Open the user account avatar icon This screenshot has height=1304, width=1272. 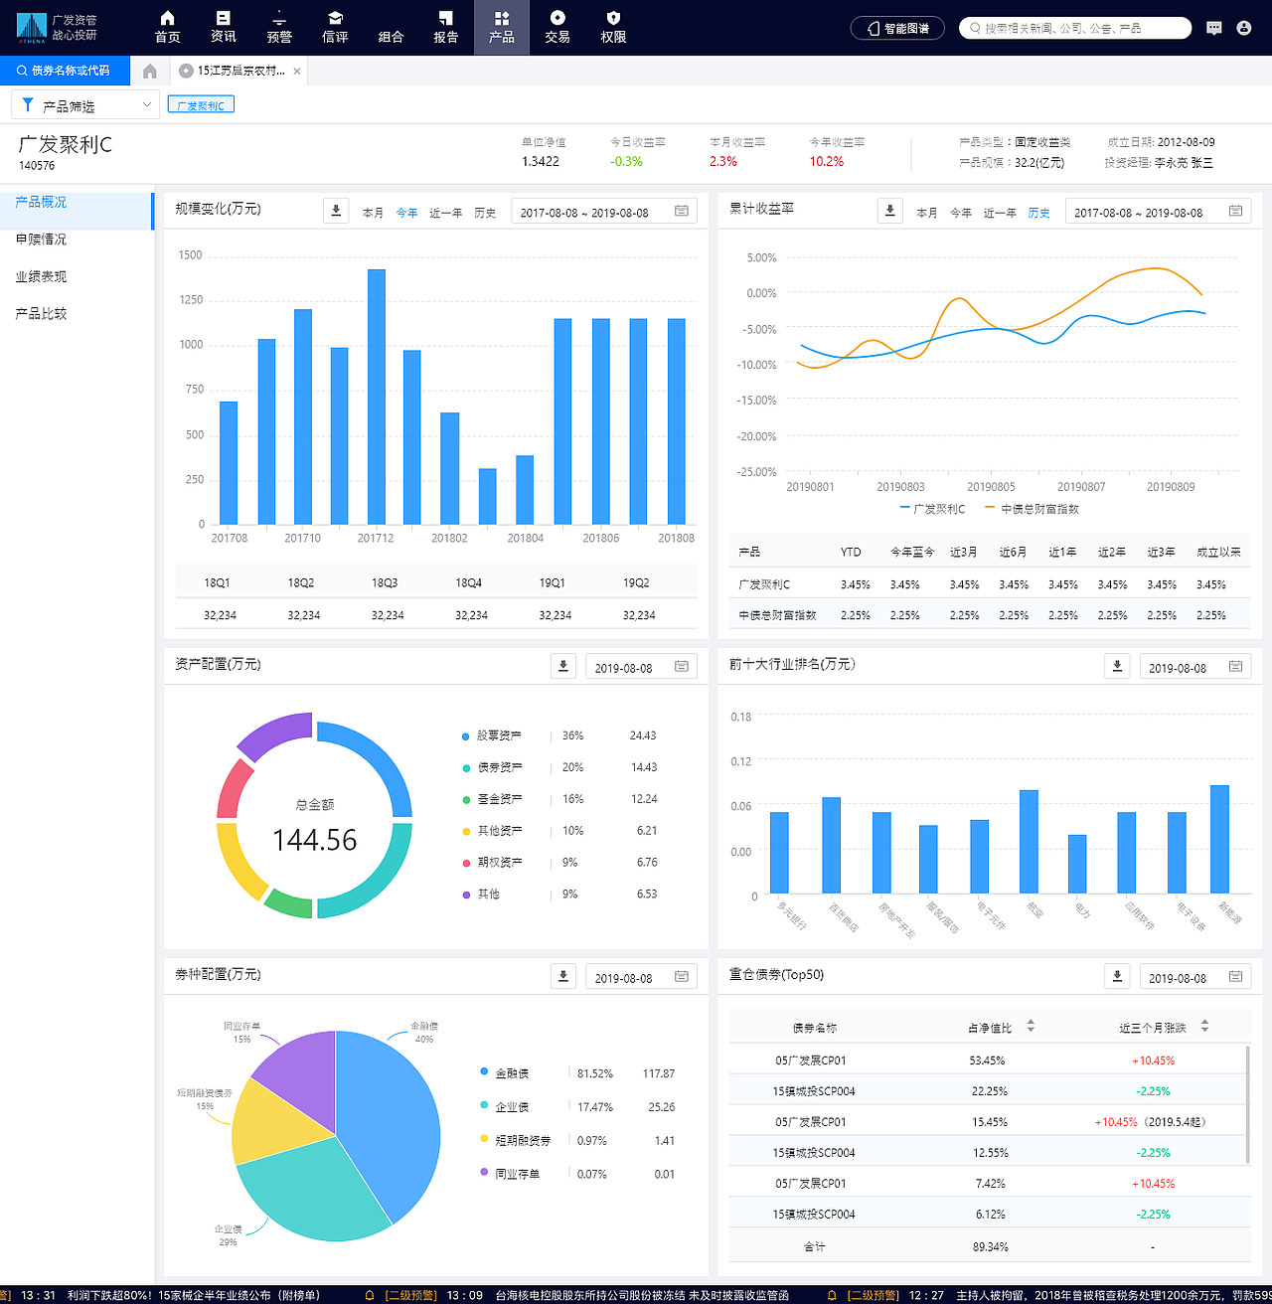tap(1243, 28)
